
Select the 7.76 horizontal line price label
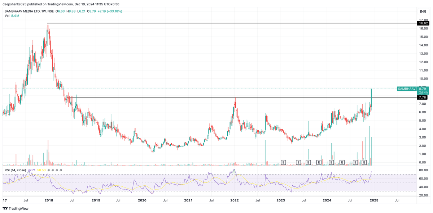[x=423, y=98]
